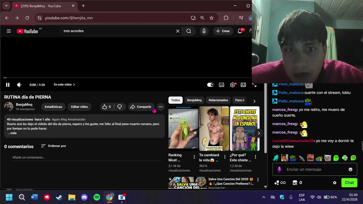Viewport: 363px width, 204px height.
Task: Select the Para ti filter chip
Action: point(240,100)
